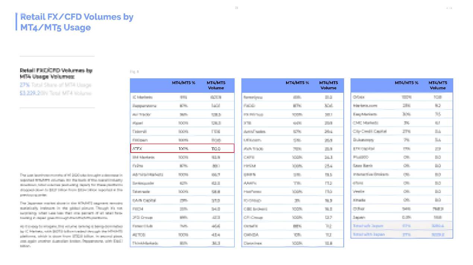Click MT4/MT5 % header in first table
The height and width of the screenshot is (265, 473).
pyautogui.click(x=183, y=83)
